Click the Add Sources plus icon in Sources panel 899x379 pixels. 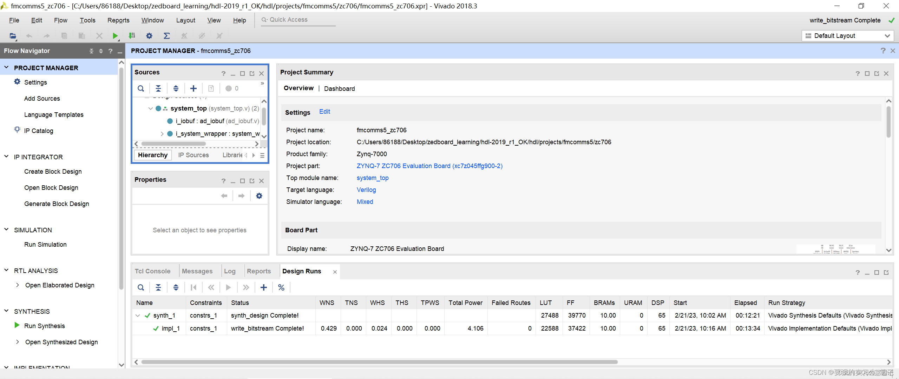tap(193, 88)
